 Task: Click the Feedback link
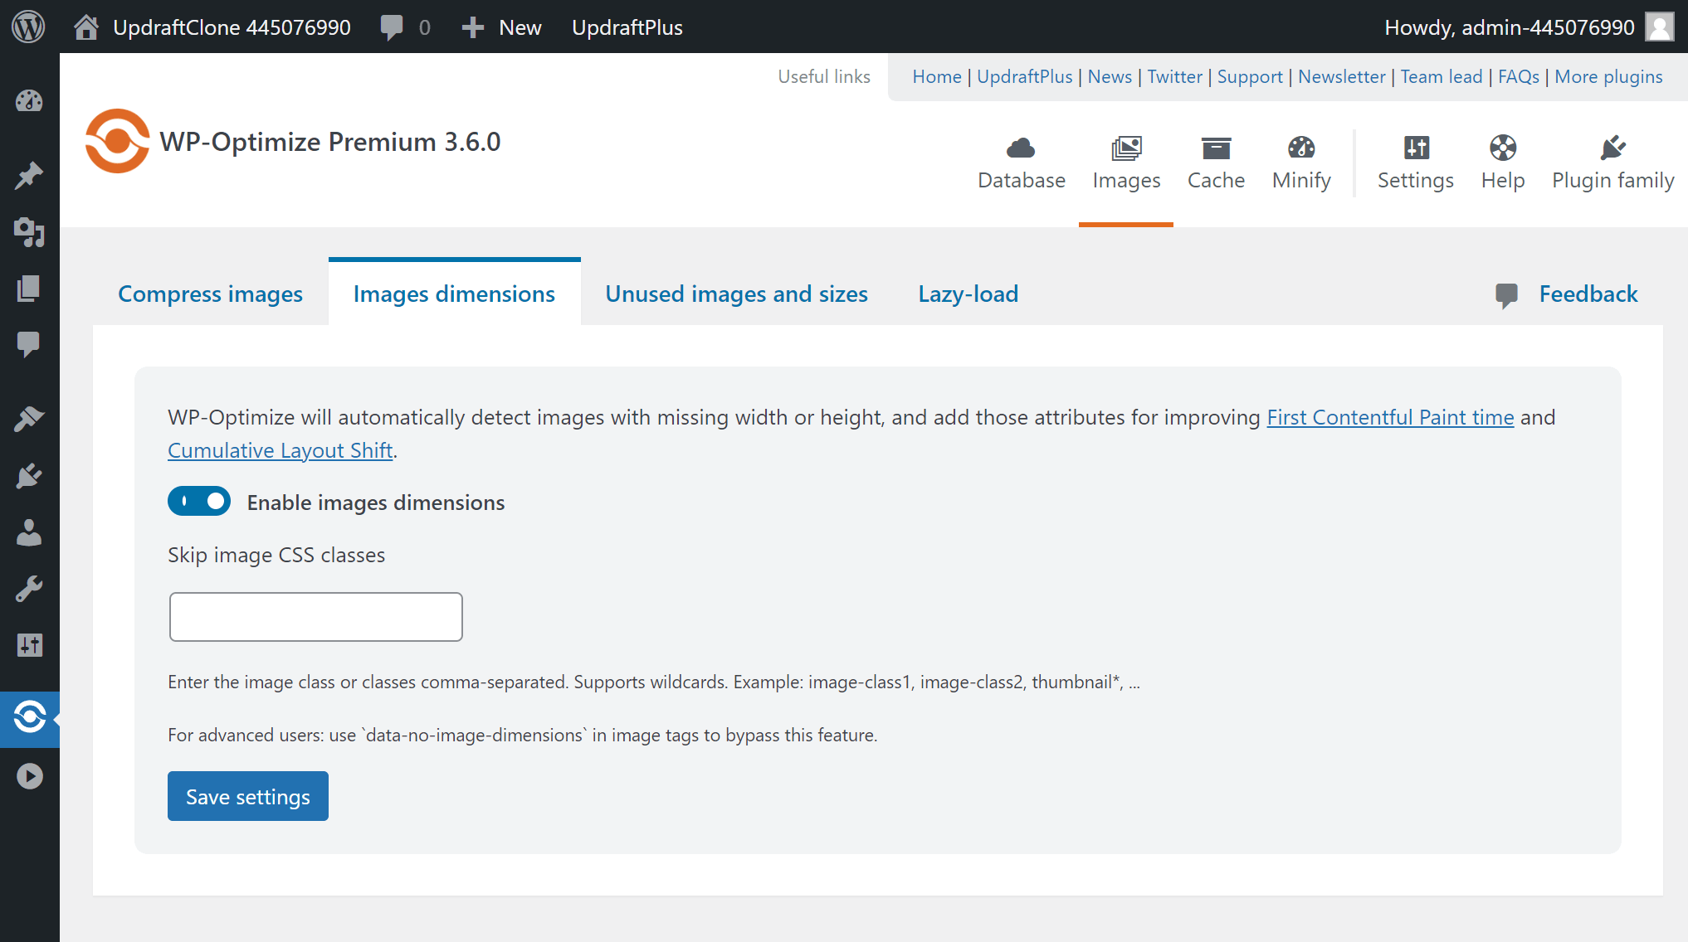pos(1588,294)
